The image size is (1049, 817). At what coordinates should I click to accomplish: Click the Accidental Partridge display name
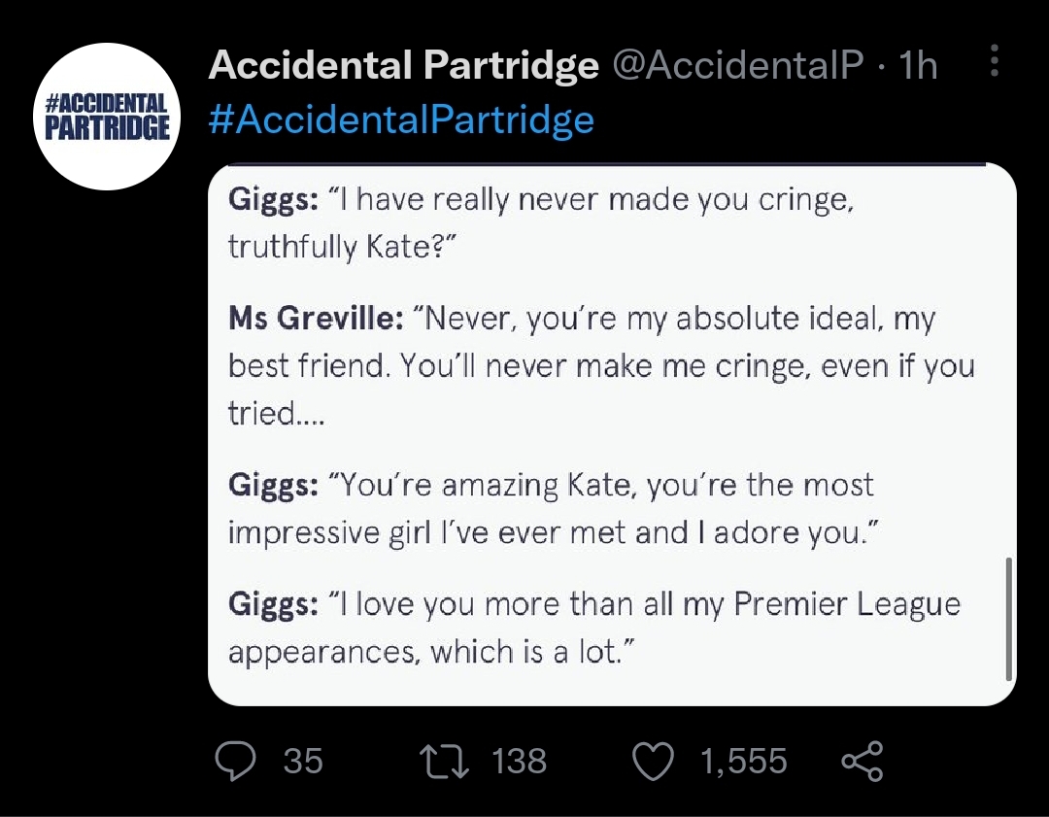(403, 65)
